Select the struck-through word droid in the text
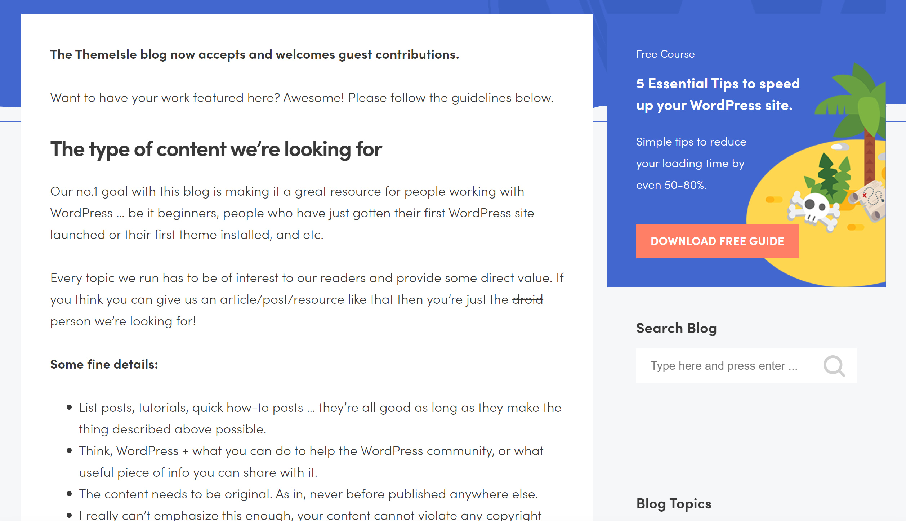 (527, 299)
